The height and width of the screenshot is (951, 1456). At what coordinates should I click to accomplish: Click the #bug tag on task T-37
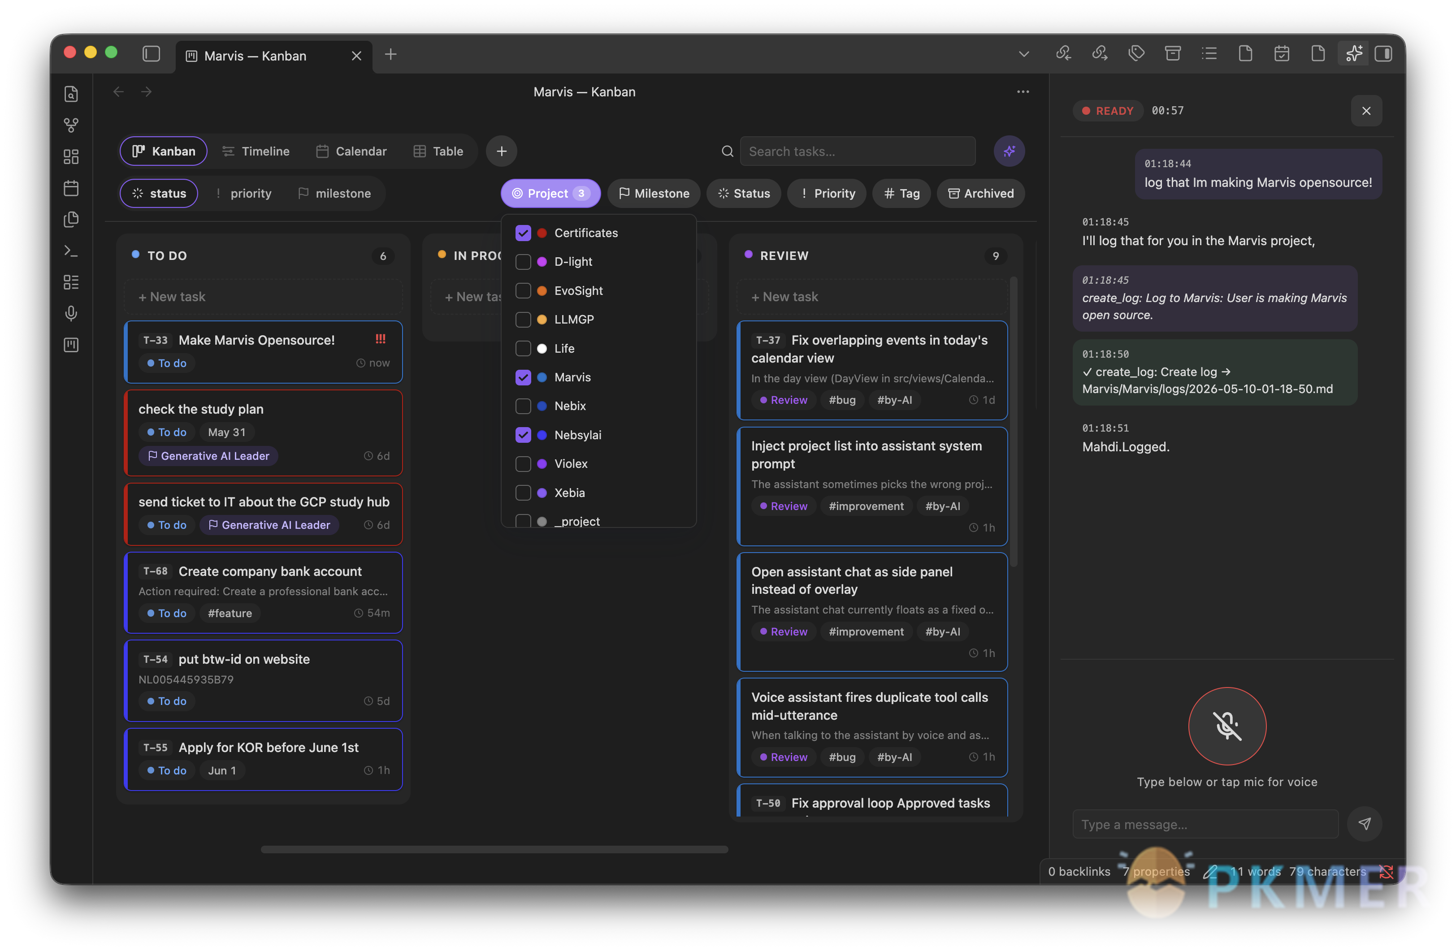[x=842, y=400]
